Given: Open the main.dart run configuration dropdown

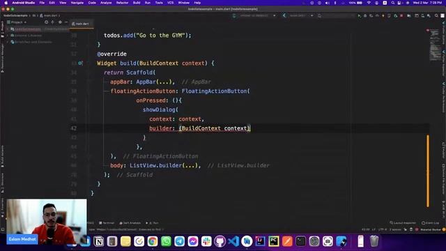Looking at the screenshot, I should 298,15.
